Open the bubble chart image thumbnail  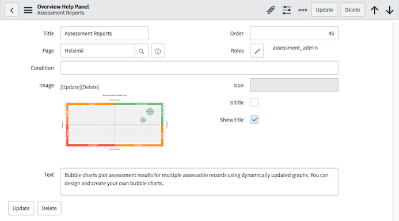coord(115,123)
